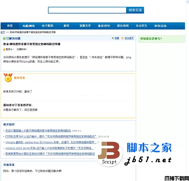Click the green dot icon before 收藏

(x=113, y=38)
